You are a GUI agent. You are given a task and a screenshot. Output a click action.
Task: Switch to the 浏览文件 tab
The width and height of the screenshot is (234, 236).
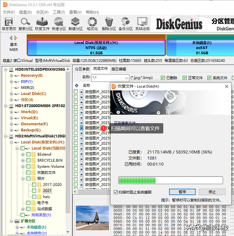coord(100,68)
